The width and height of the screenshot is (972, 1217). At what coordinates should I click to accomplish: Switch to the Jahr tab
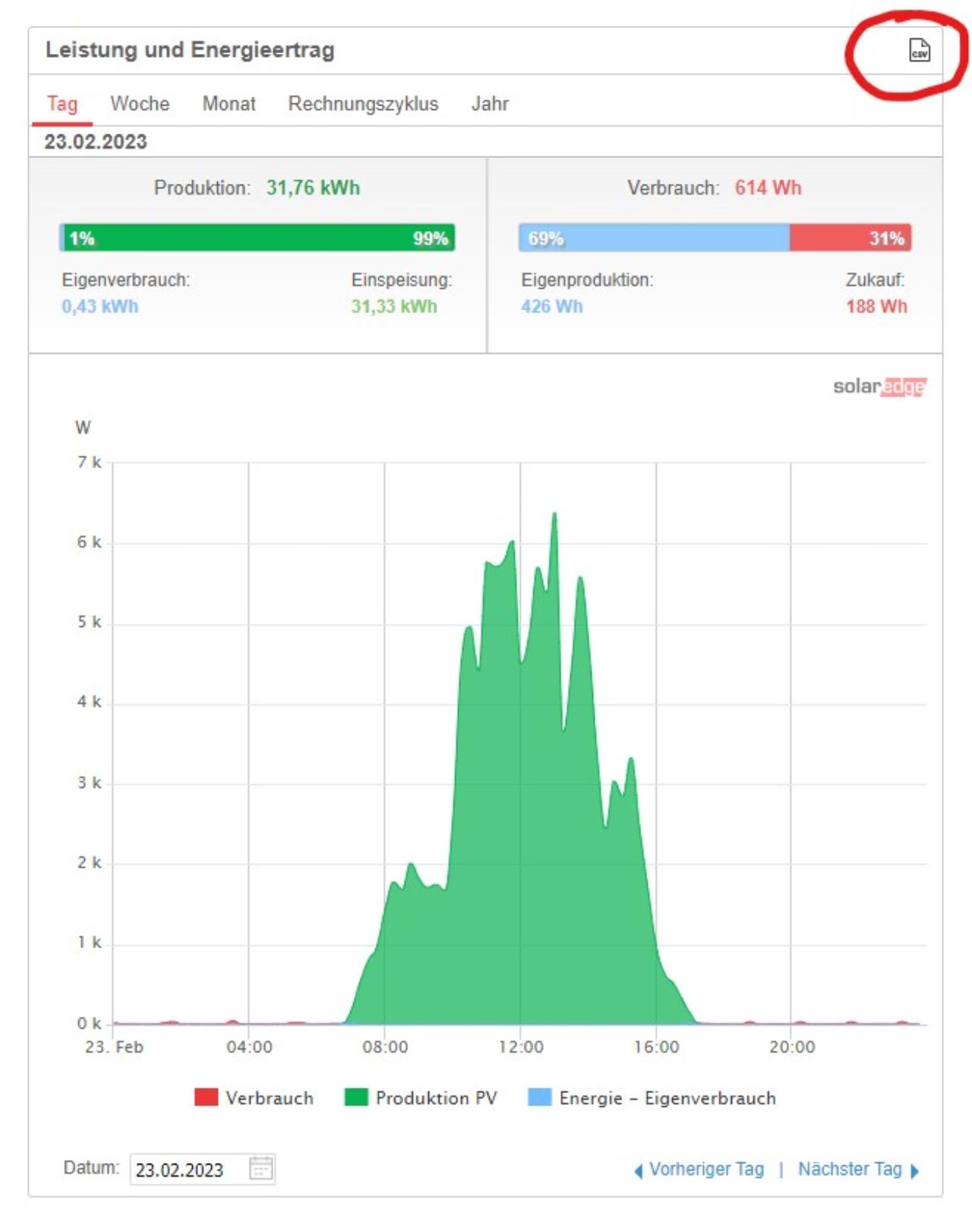coord(490,103)
